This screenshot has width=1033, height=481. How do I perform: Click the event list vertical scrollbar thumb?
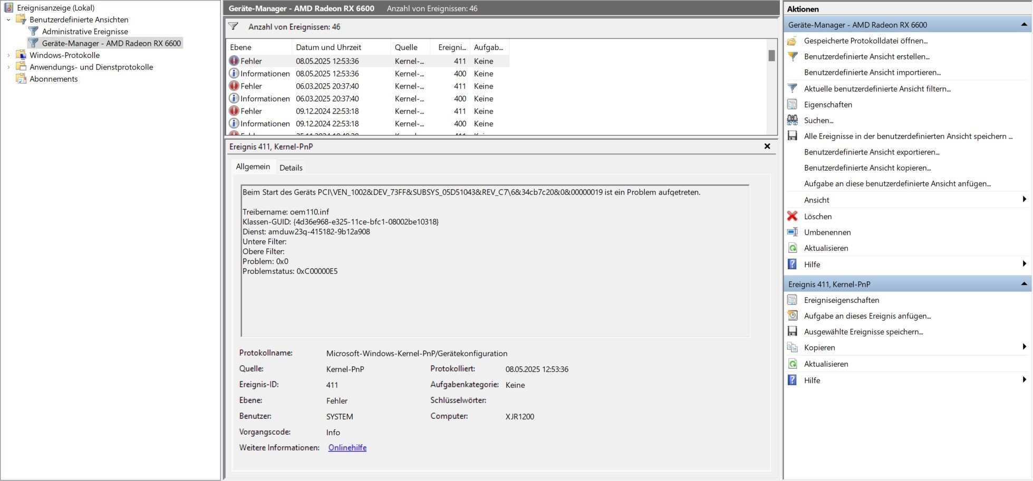[x=771, y=55]
